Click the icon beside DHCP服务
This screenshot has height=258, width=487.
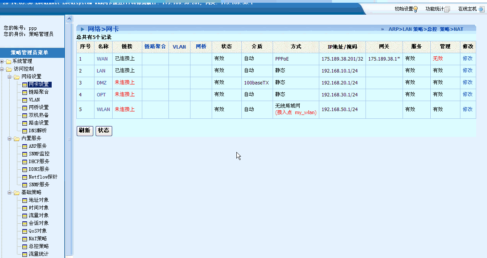pyautogui.click(x=25, y=162)
